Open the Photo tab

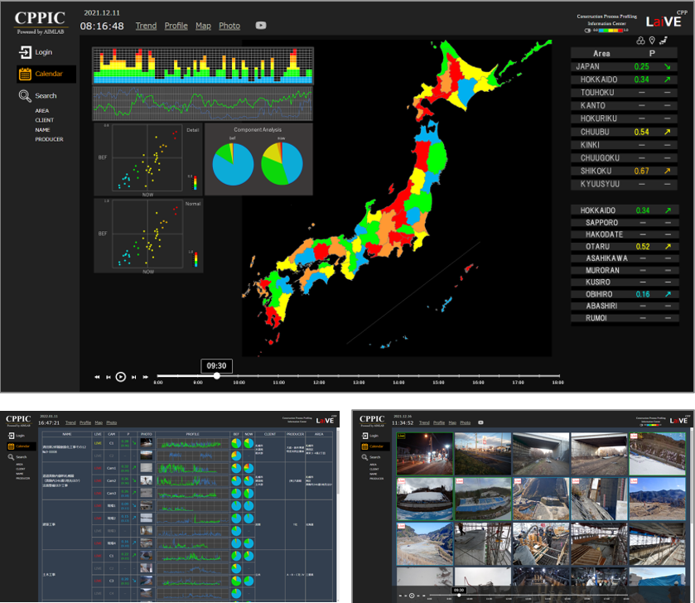[x=229, y=26]
